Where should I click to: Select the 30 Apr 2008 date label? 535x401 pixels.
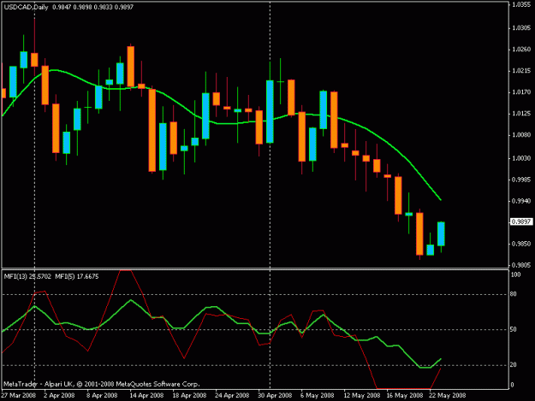click(x=276, y=396)
